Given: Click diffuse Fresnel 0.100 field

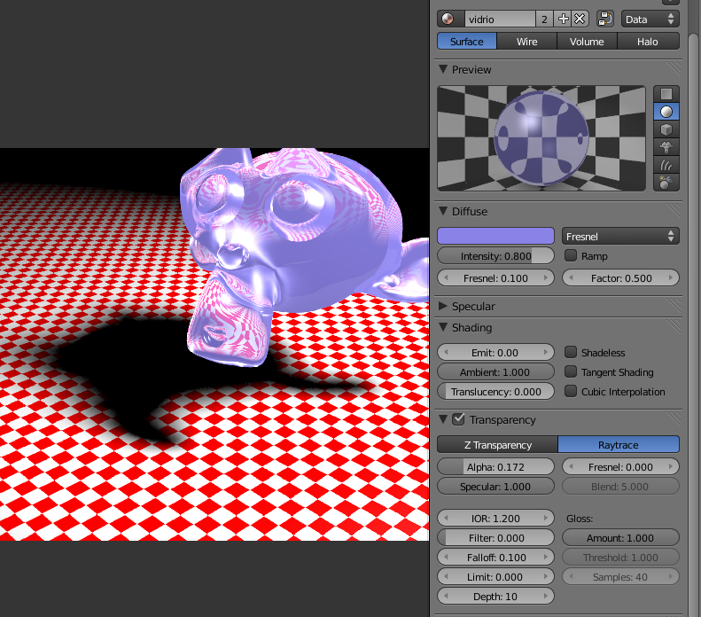Looking at the screenshot, I should click(495, 277).
